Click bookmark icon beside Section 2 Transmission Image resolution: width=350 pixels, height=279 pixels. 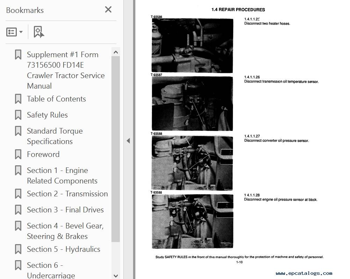tap(18, 194)
